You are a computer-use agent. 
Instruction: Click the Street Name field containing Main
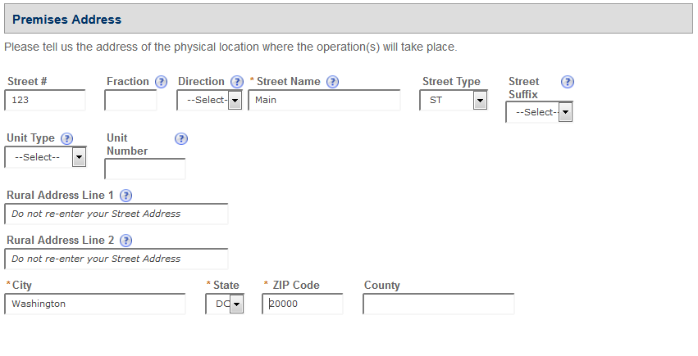point(324,100)
